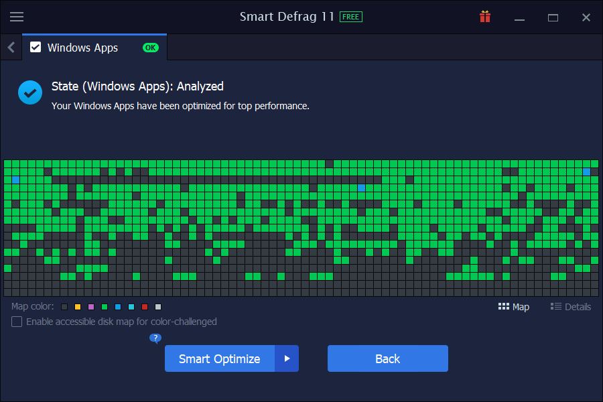Select the green map color swatch
The width and height of the screenshot is (603, 402).
coord(104,306)
